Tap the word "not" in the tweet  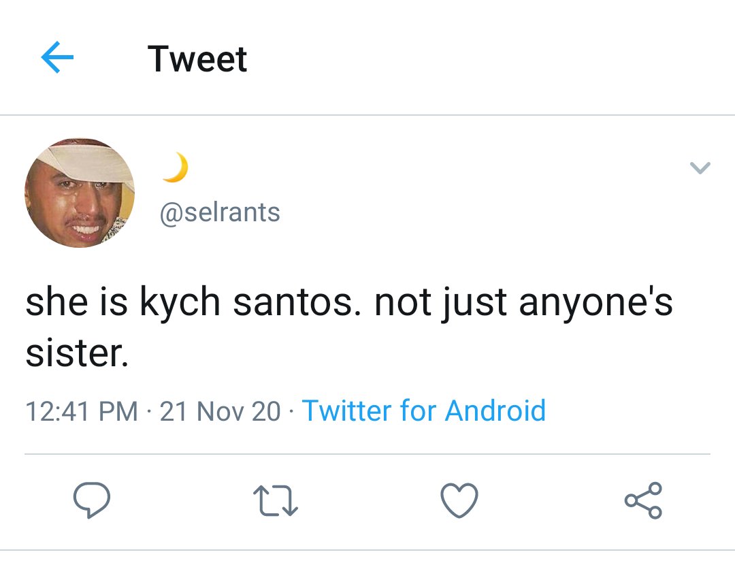pyautogui.click(x=403, y=303)
